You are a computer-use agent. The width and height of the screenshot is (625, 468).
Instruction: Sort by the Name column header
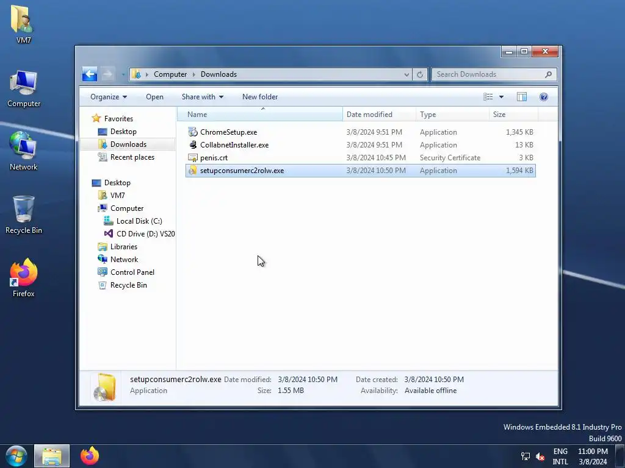point(261,115)
